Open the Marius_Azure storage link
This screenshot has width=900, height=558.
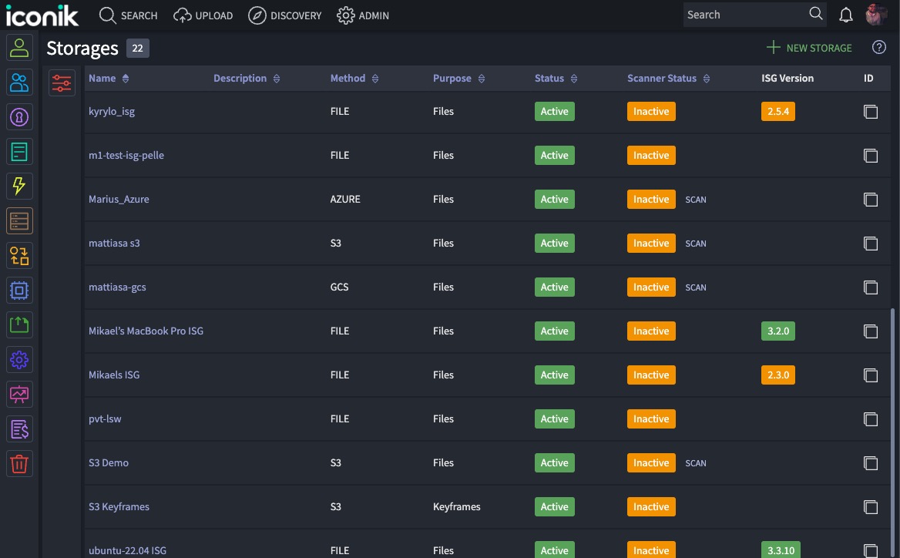tap(119, 199)
